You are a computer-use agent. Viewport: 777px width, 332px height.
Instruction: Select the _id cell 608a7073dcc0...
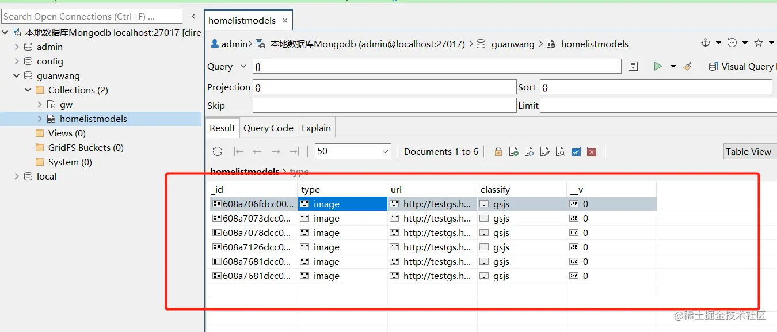(x=252, y=218)
